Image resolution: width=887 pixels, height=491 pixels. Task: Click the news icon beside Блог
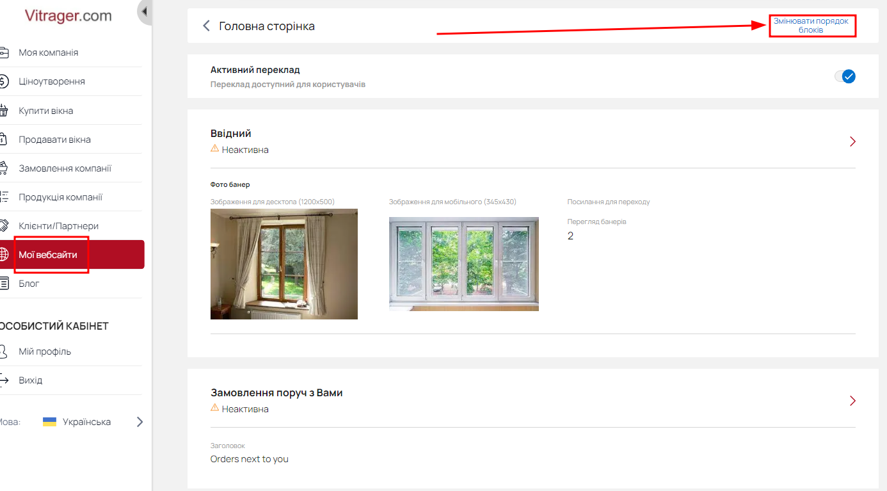[3, 283]
